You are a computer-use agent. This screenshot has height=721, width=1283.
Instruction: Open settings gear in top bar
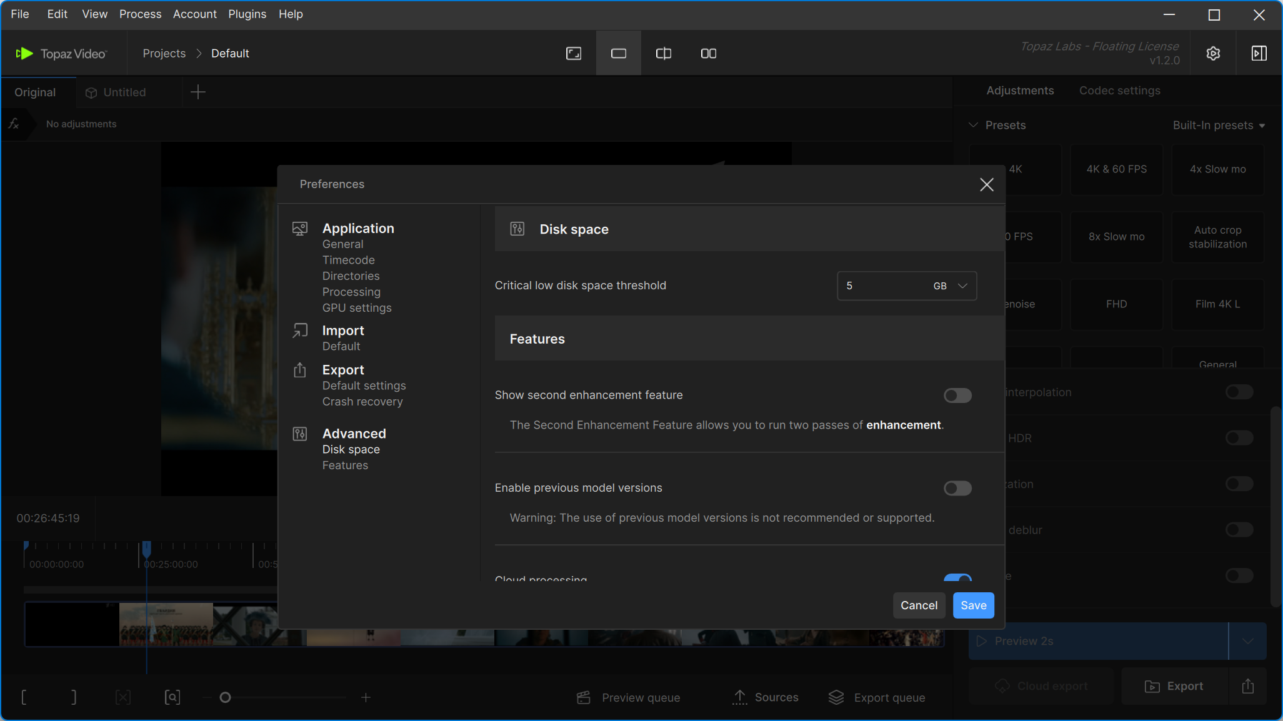coord(1213,54)
